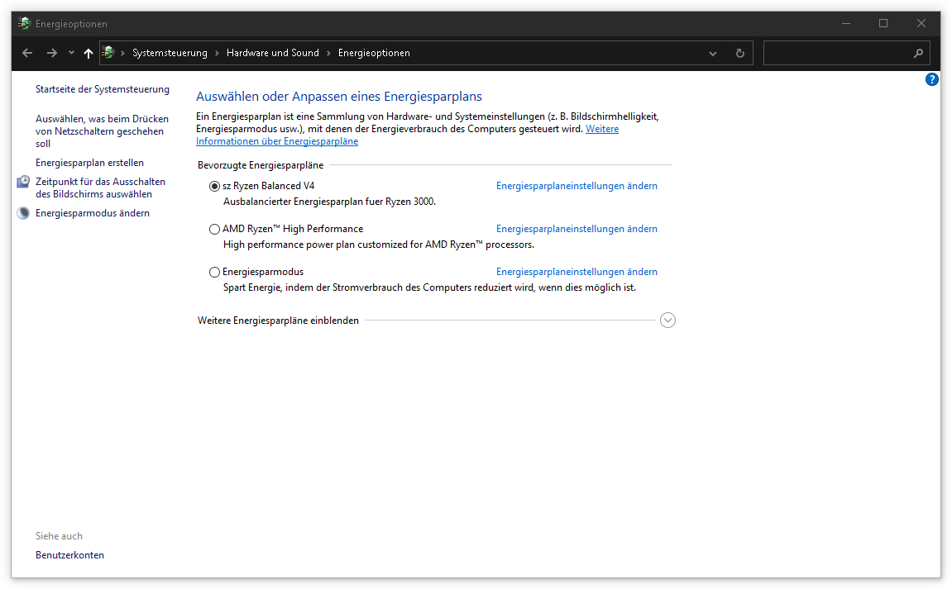
Task: Click the back navigation arrow
Action: [x=27, y=53]
